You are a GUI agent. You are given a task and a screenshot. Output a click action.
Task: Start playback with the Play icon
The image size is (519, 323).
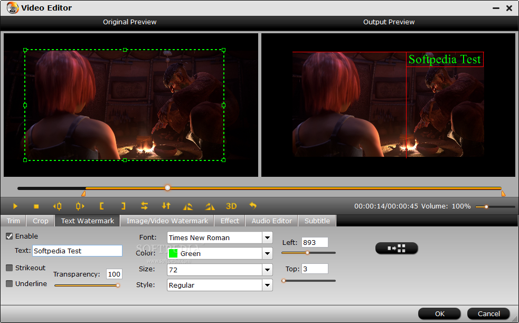click(15, 206)
